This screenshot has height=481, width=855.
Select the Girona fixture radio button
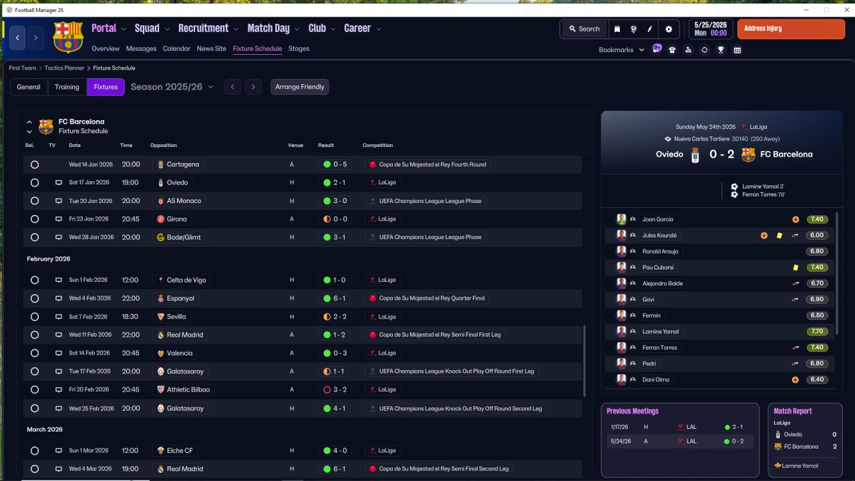(x=35, y=219)
